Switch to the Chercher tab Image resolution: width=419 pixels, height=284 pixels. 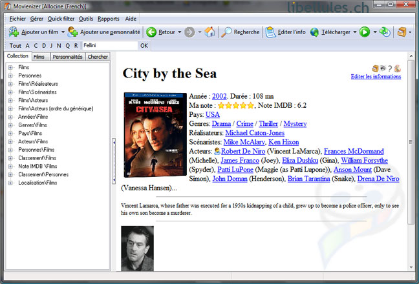tap(98, 57)
